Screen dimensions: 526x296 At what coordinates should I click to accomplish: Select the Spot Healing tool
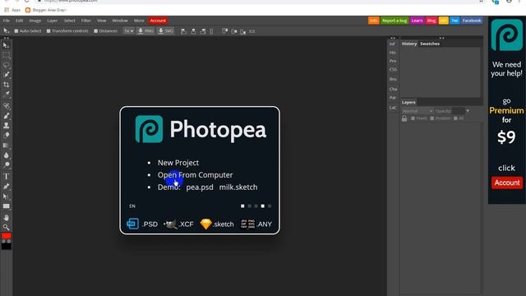point(6,106)
